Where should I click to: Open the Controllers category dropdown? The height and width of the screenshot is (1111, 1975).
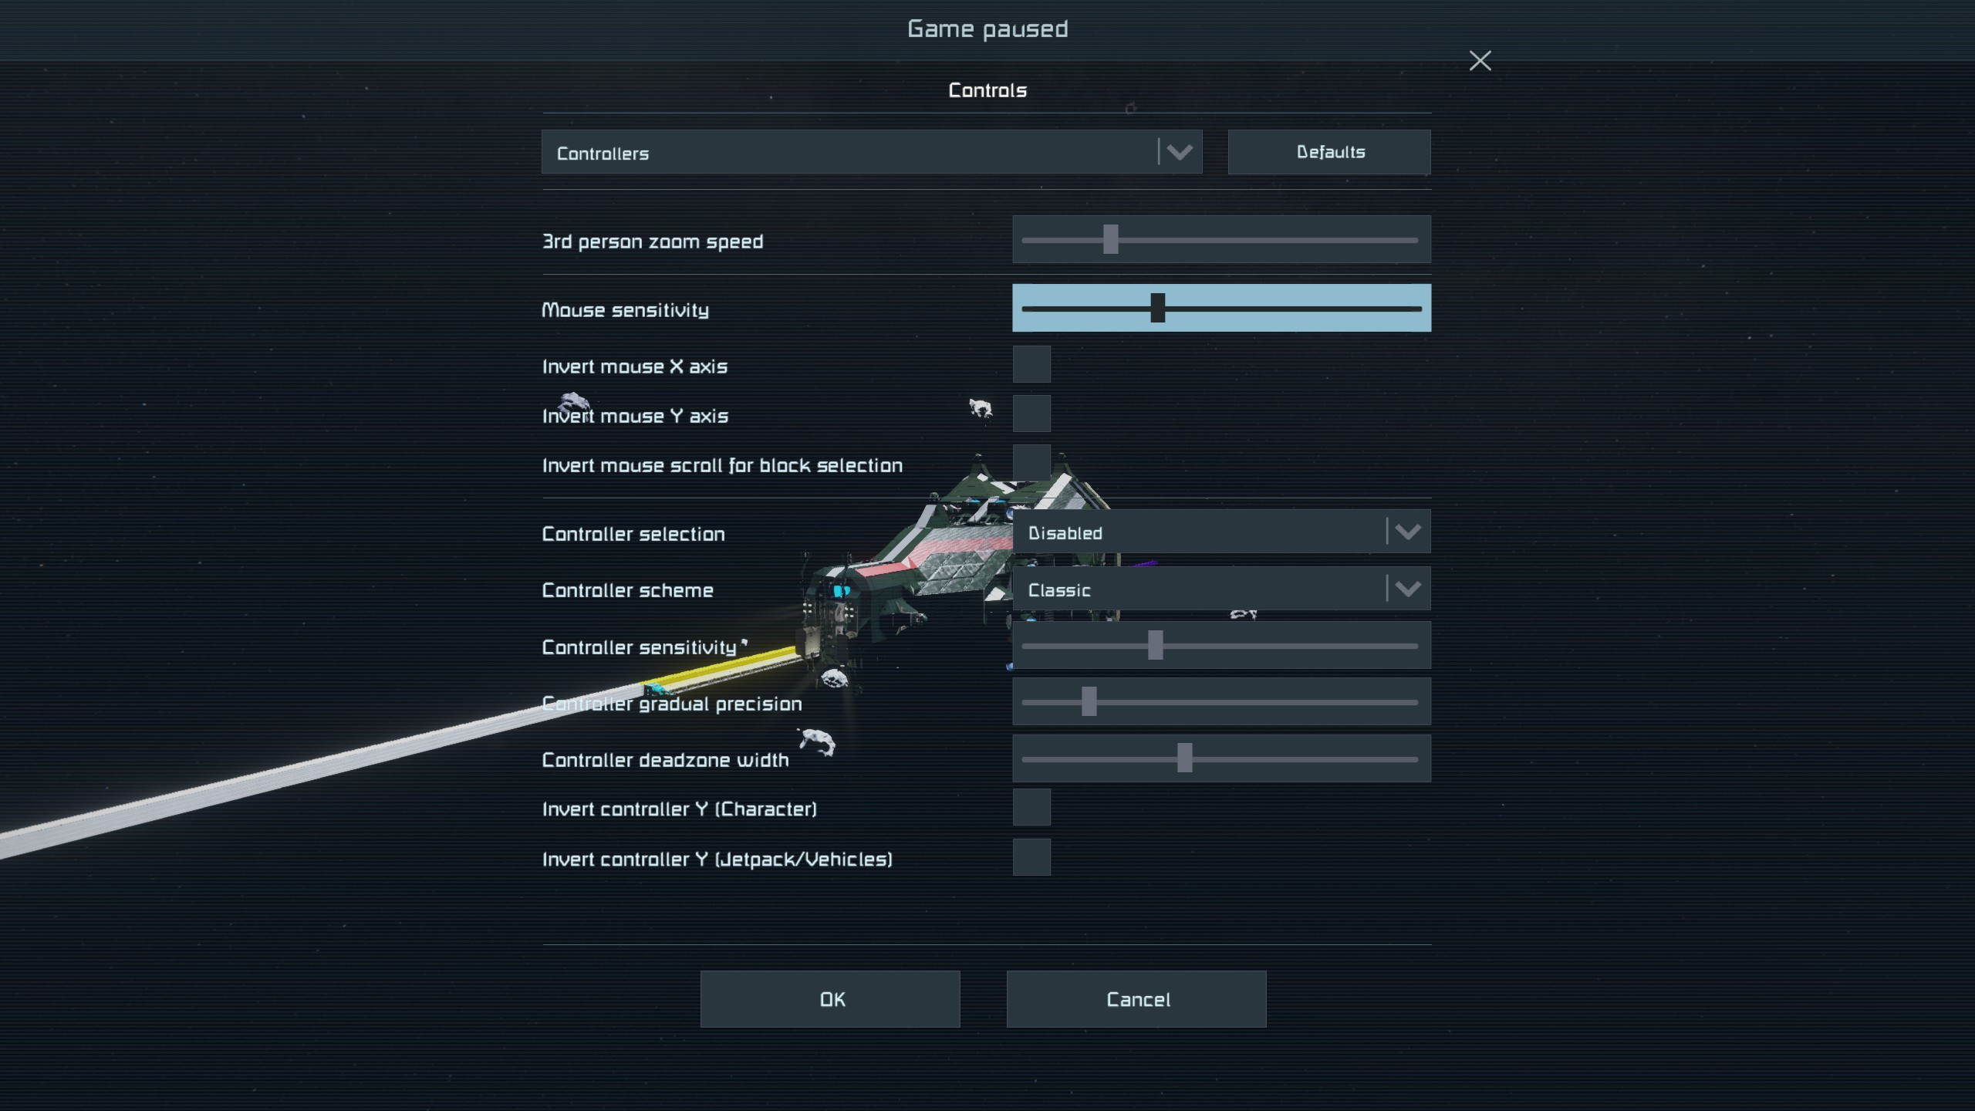coord(849,152)
